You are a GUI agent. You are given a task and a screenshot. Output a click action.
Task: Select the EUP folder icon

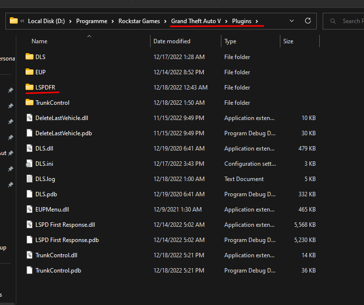29,72
